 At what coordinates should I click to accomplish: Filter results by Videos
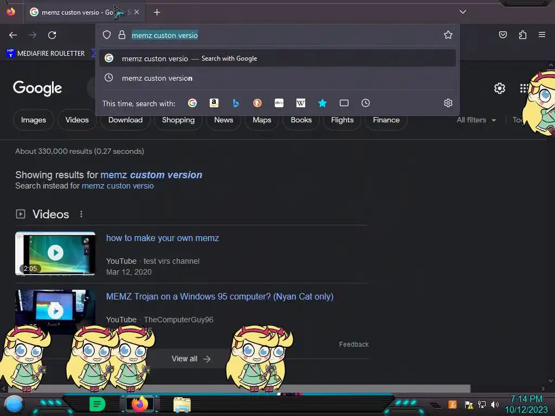77,120
